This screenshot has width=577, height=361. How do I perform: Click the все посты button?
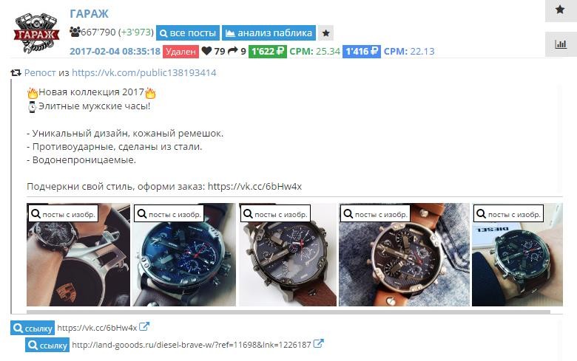click(x=188, y=33)
